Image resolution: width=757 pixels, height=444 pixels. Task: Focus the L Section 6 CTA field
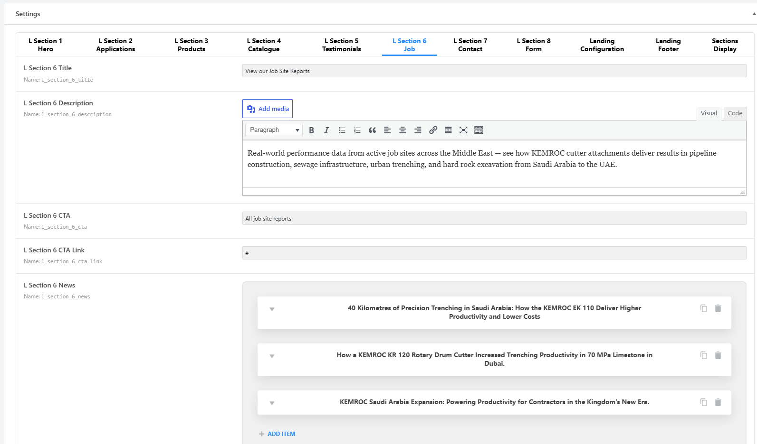(494, 219)
